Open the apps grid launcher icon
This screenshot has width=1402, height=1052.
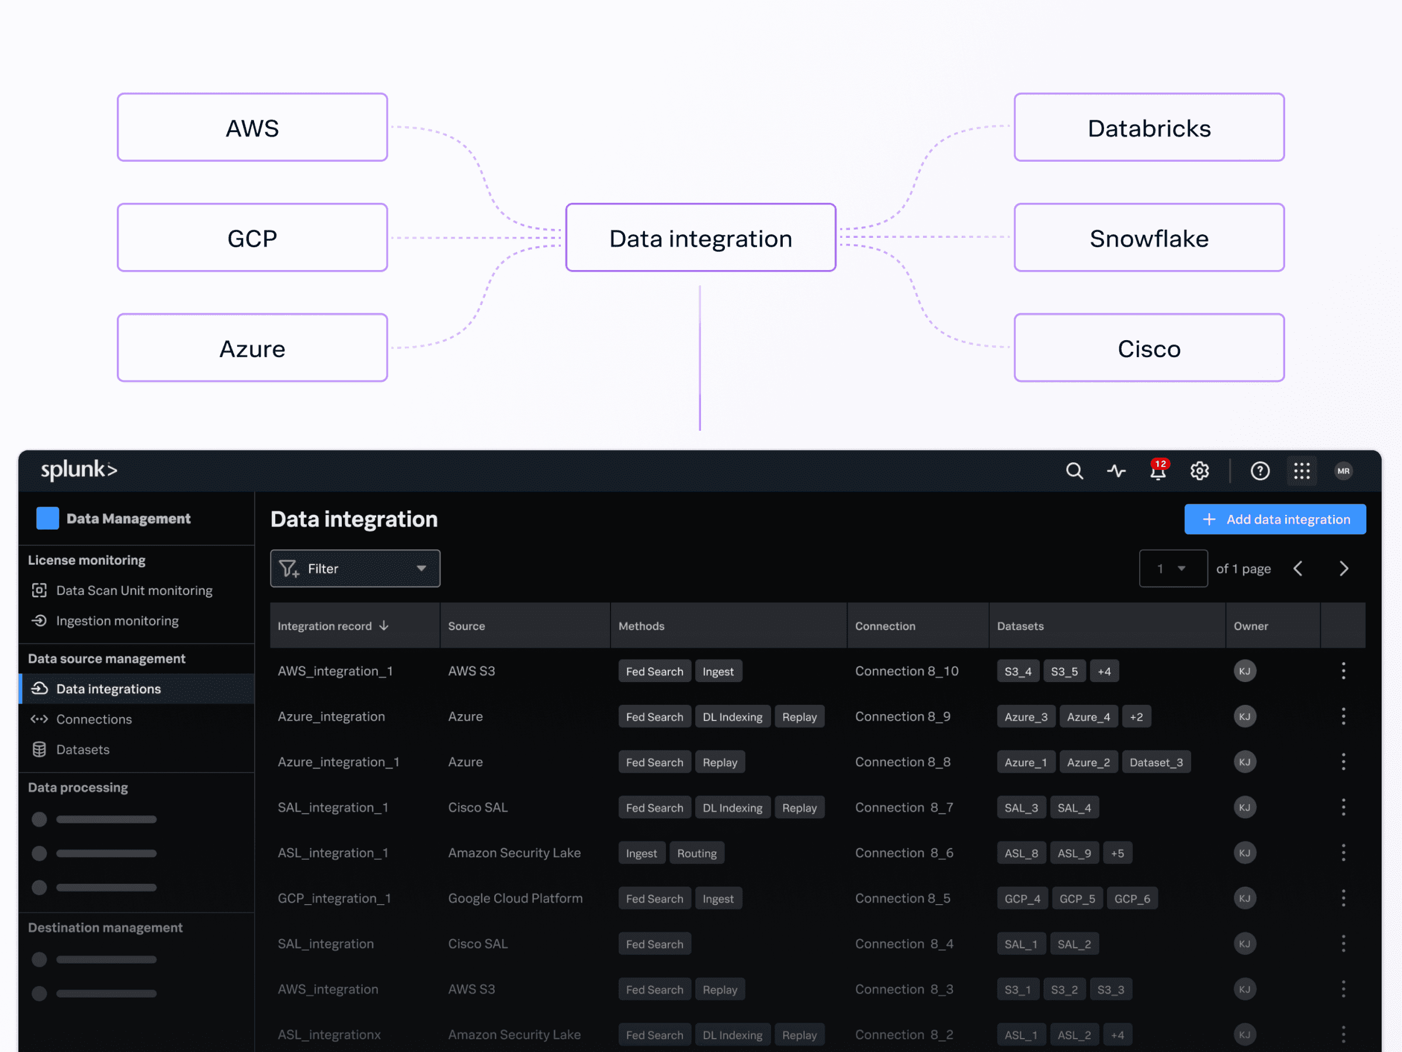[x=1301, y=470]
